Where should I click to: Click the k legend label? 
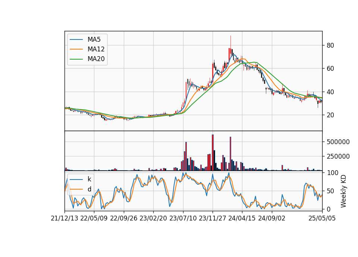coord(89,179)
